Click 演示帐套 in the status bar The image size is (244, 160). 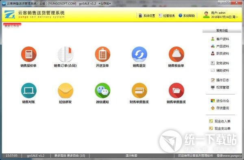(131, 156)
